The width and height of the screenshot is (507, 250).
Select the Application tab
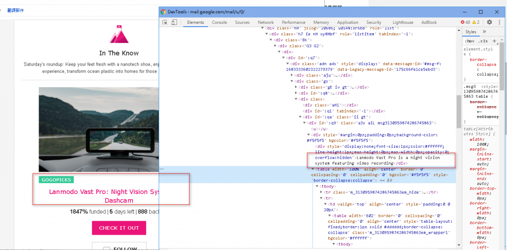click(348, 22)
